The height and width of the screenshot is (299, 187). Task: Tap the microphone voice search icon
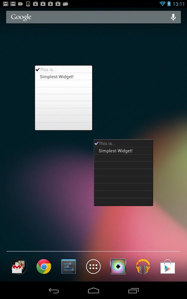coord(173,17)
